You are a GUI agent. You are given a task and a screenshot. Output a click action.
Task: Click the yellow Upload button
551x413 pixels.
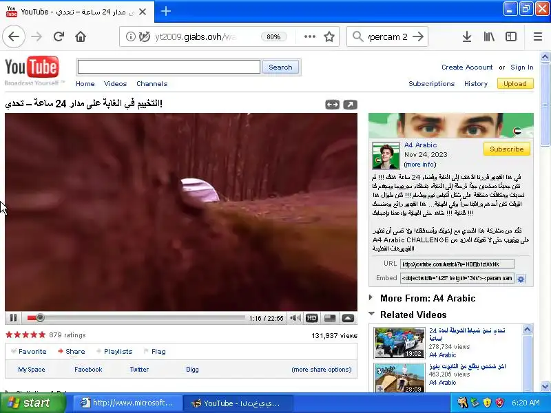515,83
